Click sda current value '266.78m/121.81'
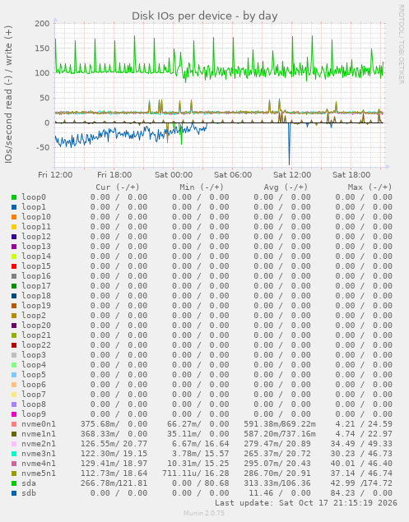The width and height of the screenshot is (409, 522). pos(114,483)
